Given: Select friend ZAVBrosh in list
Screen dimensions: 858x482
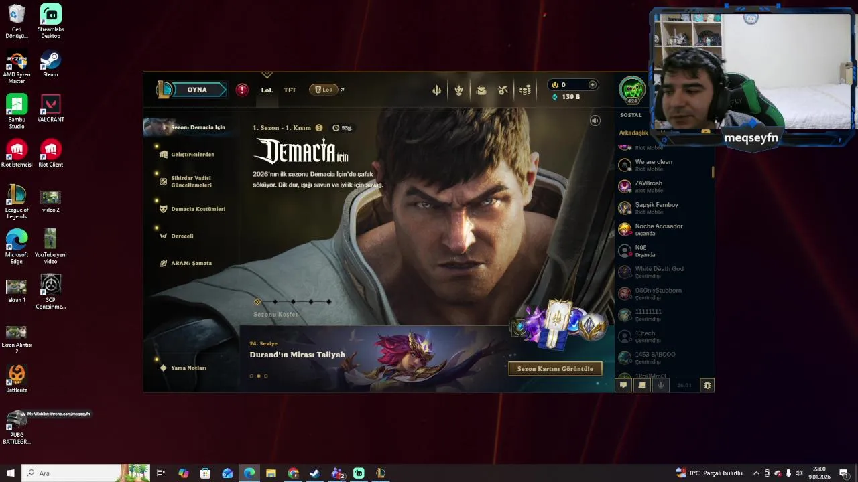Looking at the screenshot, I should coord(663,186).
